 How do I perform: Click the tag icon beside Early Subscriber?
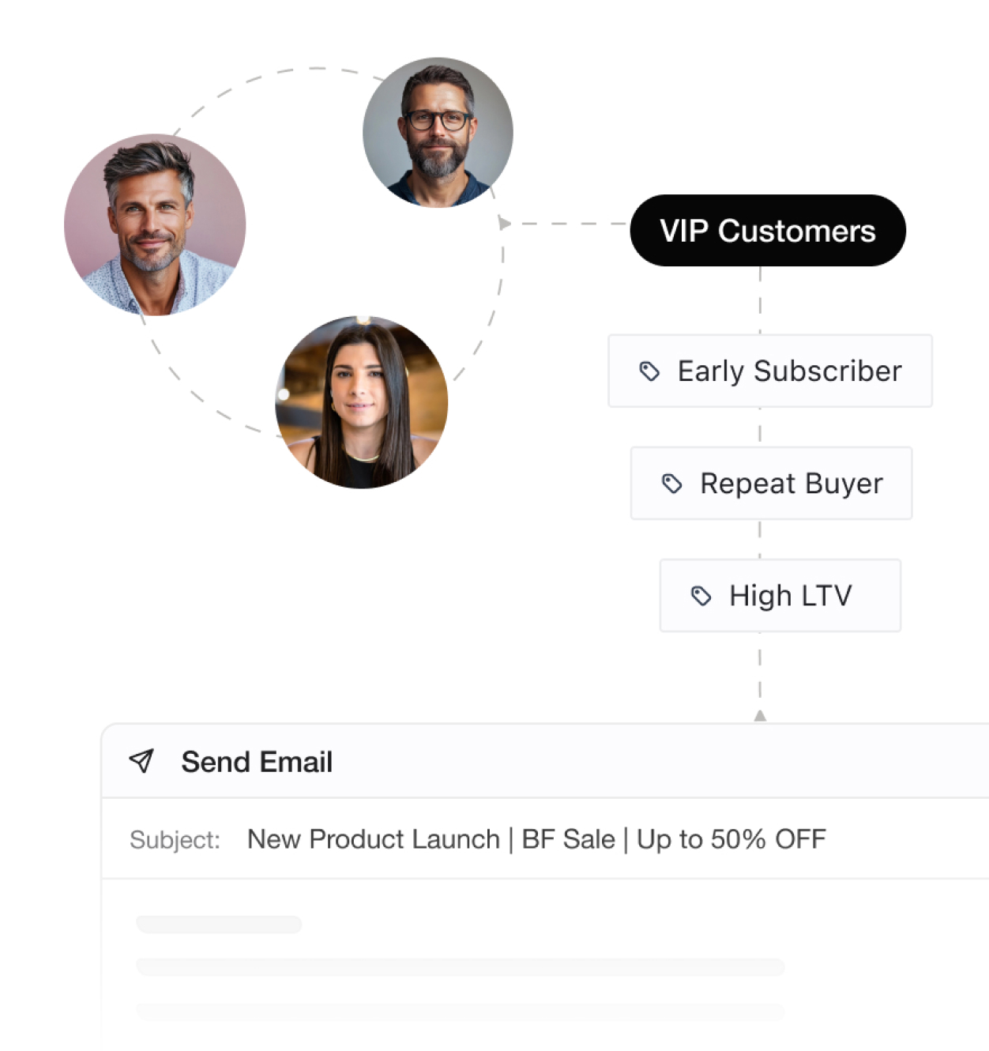649,371
